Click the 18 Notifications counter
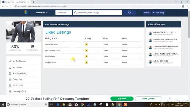 32,48
